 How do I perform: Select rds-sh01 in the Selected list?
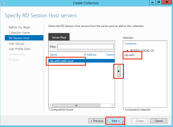(130, 55)
